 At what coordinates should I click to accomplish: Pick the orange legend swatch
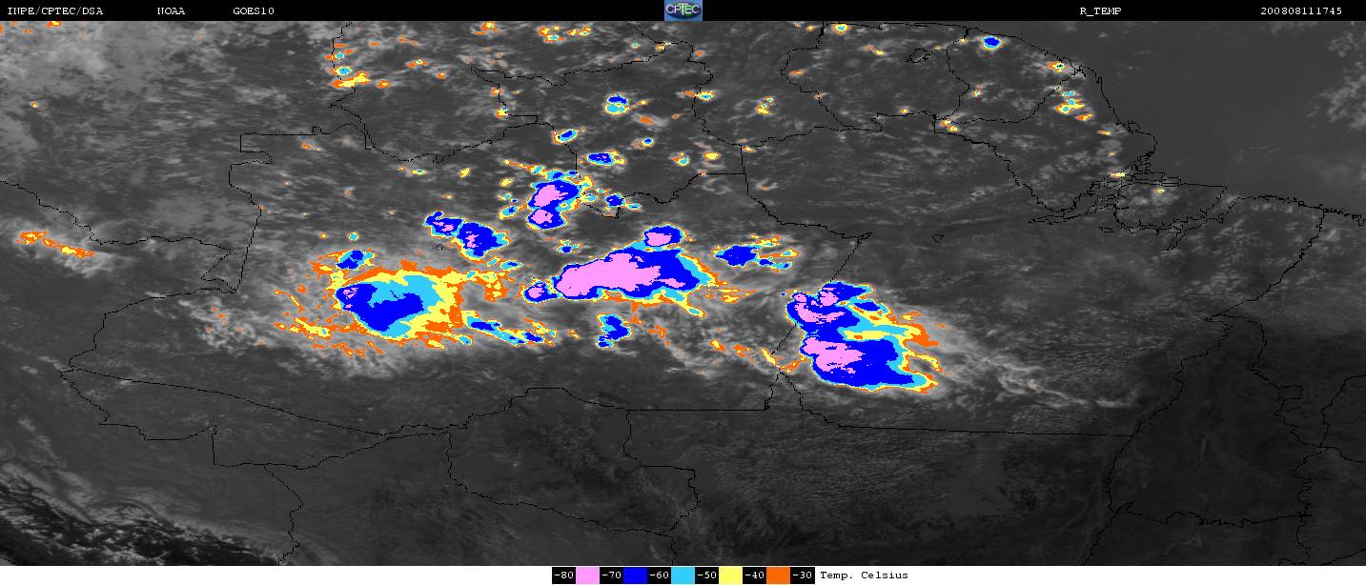coord(778,575)
